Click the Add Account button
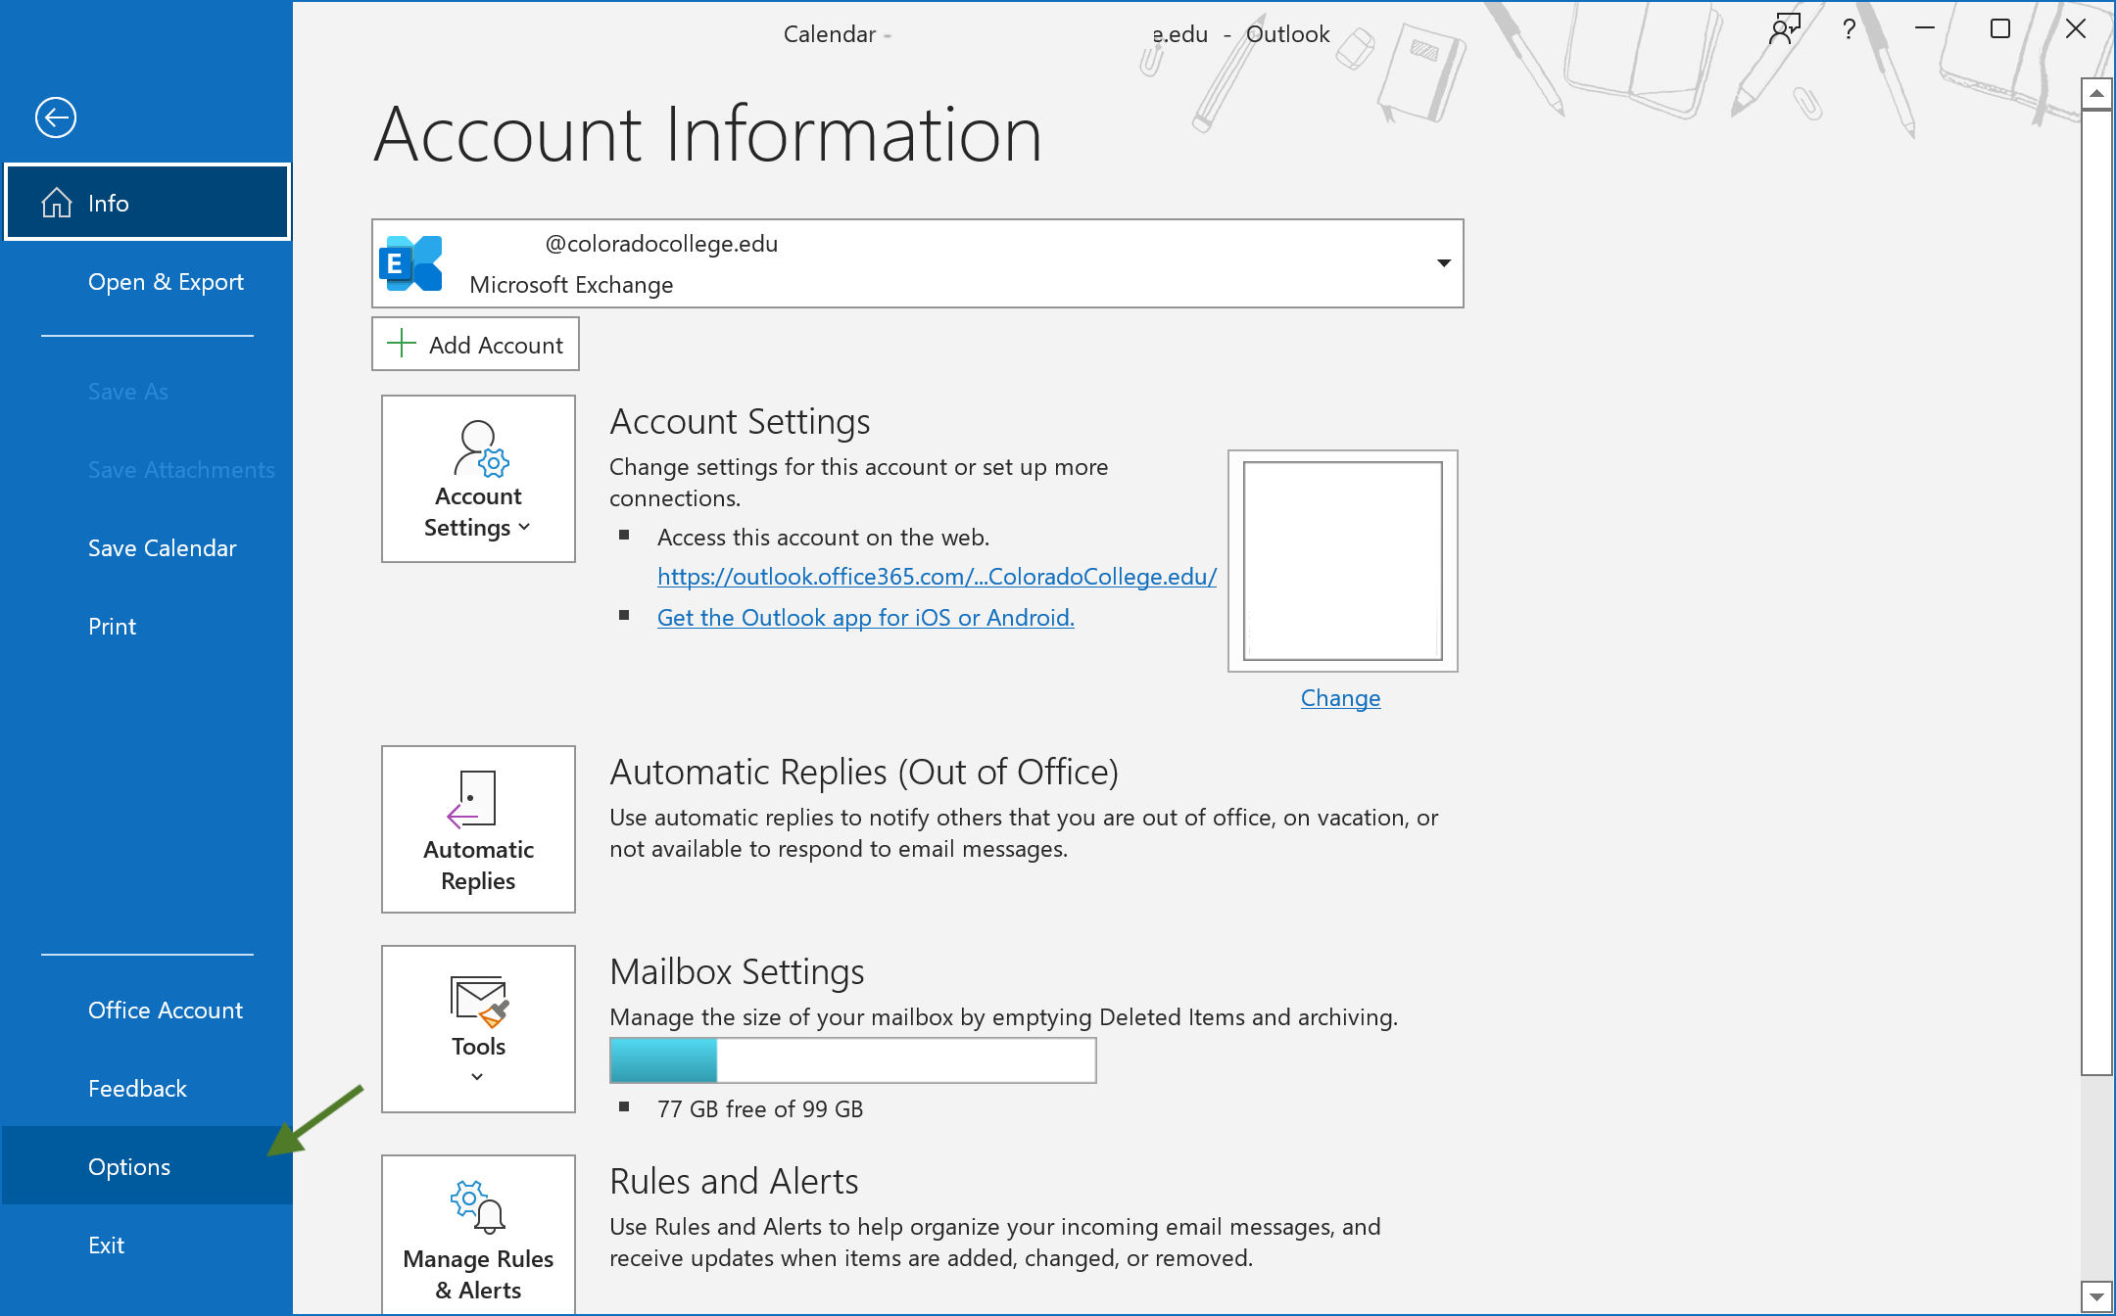Image resolution: width=2116 pixels, height=1316 pixels. (476, 344)
